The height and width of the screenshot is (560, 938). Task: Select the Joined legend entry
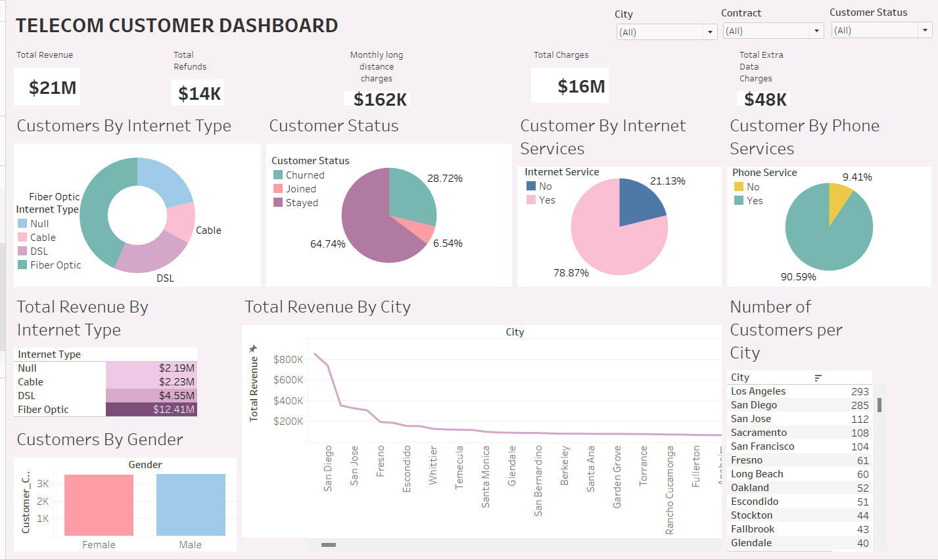[300, 189]
